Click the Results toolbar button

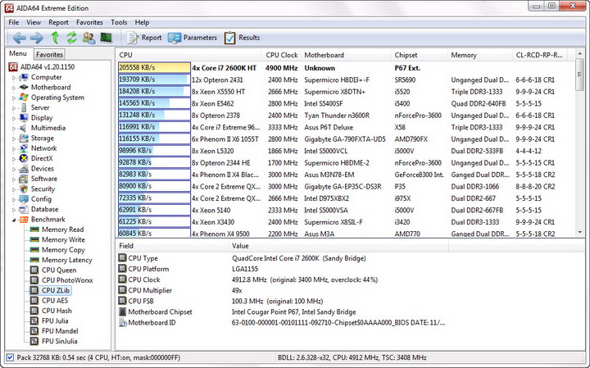tap(242, 38)
